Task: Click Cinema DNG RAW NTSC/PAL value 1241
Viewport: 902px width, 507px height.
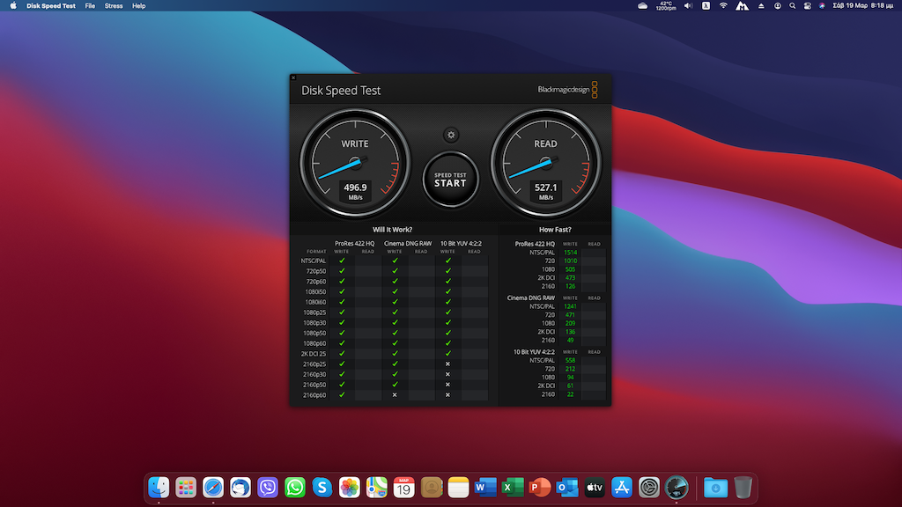Action: (x=570, y=306)
